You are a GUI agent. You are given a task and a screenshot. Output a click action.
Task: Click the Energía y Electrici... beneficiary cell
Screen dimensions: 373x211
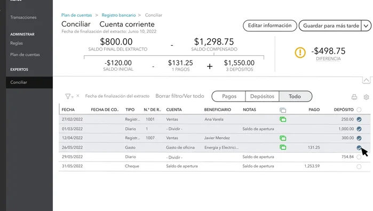coord(221,147)
